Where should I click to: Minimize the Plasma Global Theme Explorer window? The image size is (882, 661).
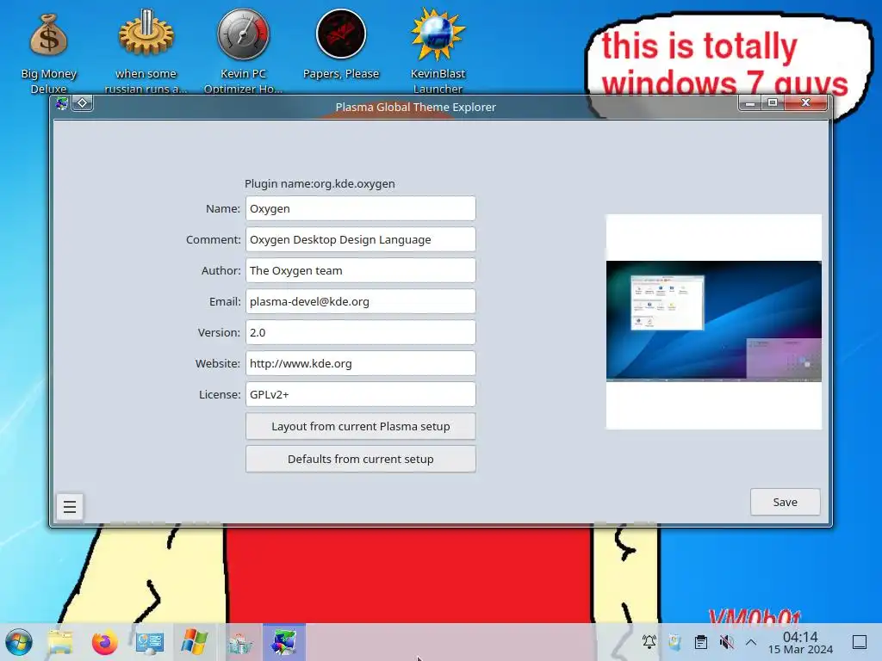tap(750, 103)
